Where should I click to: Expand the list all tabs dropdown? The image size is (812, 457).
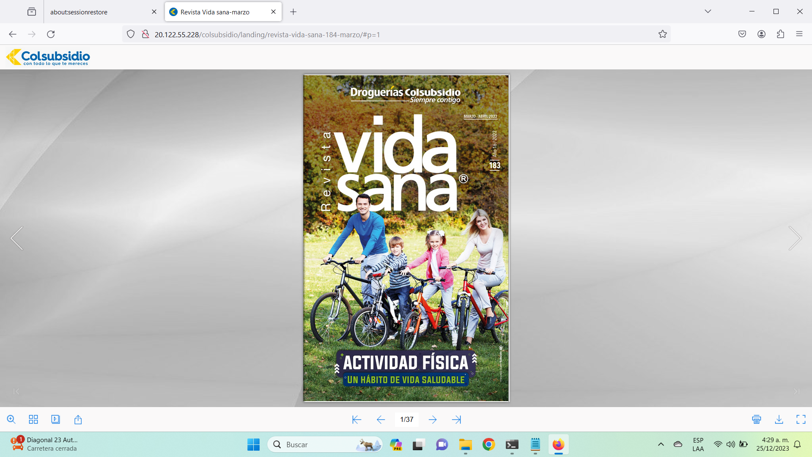click(708, 11)
